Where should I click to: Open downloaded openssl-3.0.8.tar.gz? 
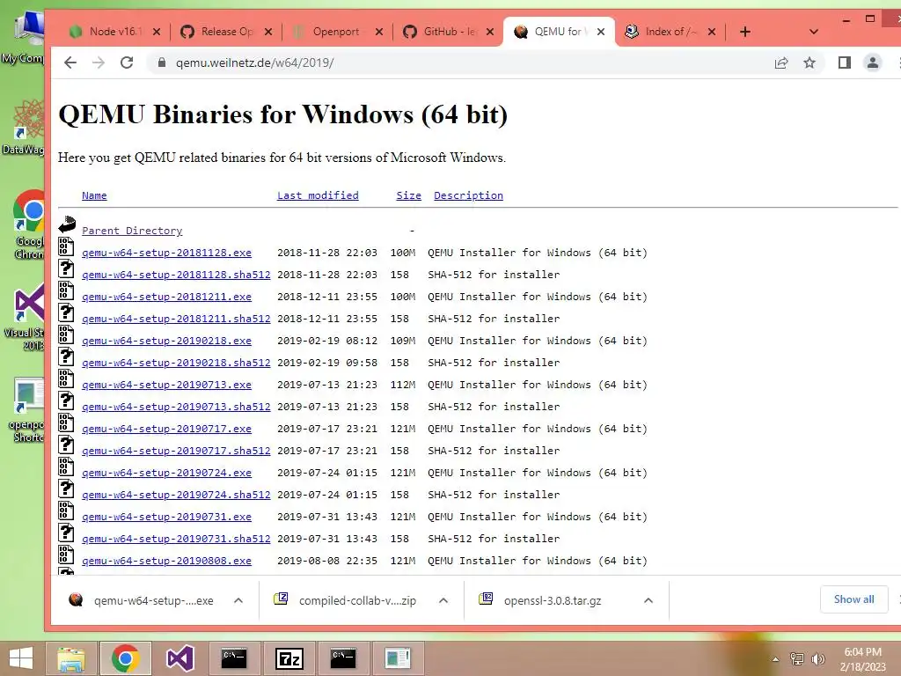540,600
